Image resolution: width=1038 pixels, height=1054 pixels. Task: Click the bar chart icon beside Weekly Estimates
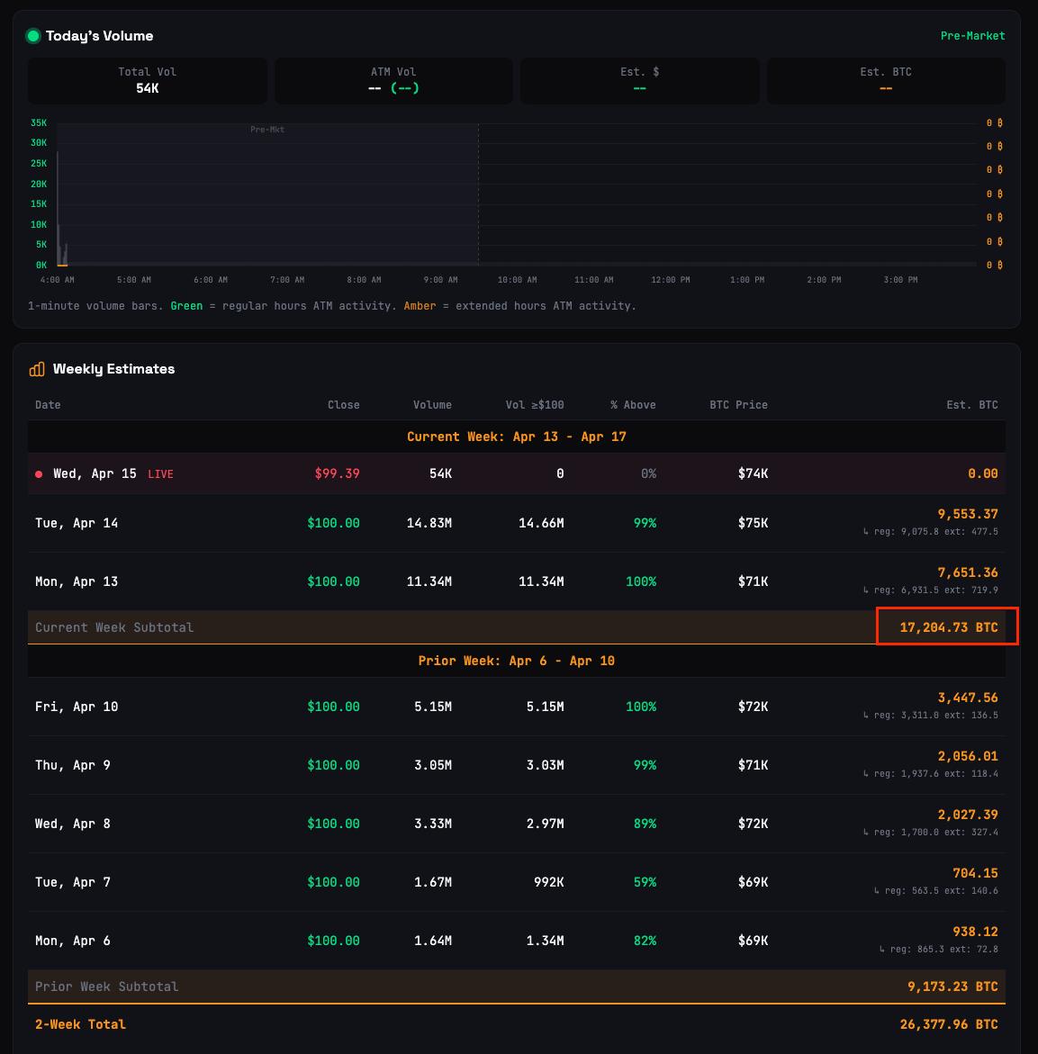[37, 369]
